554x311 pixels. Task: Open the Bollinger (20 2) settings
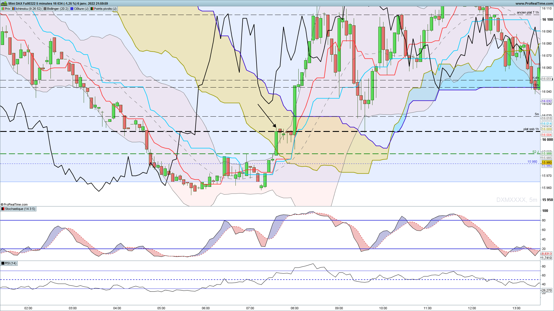56,9
